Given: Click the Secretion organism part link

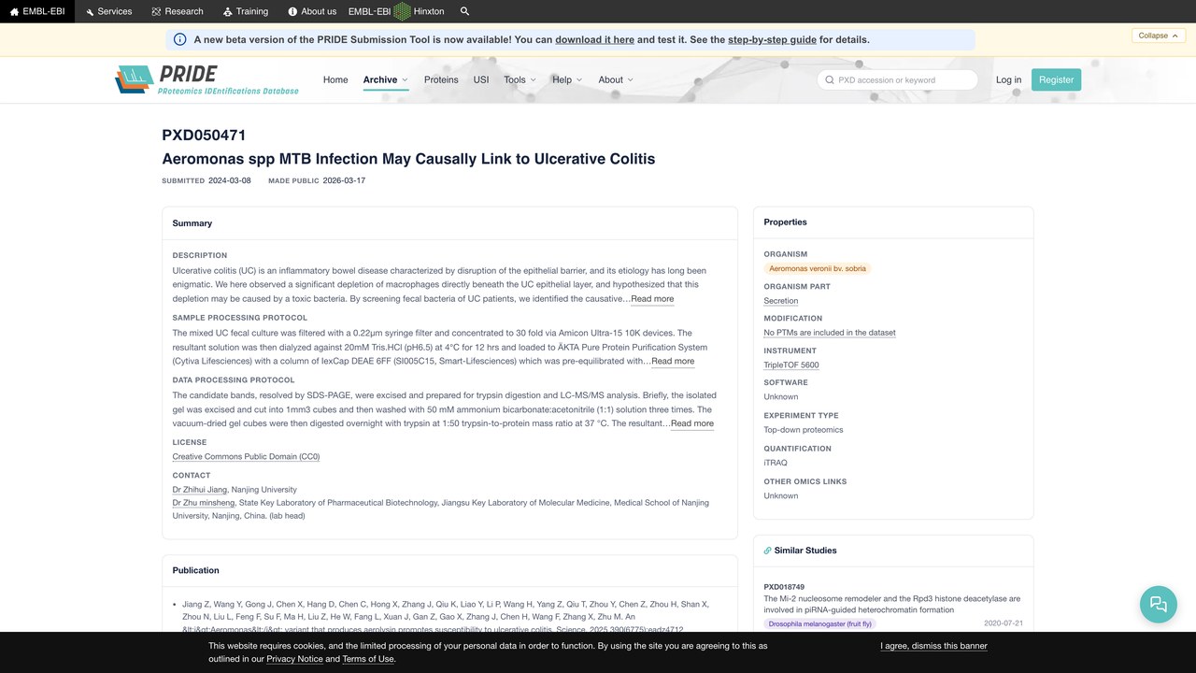Looking at the screenshot, I should coord(781,301).
